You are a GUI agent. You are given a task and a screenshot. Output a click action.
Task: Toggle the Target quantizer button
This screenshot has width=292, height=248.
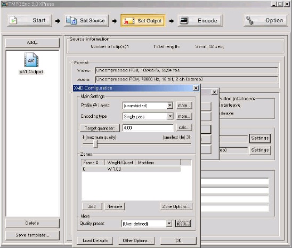100,128
